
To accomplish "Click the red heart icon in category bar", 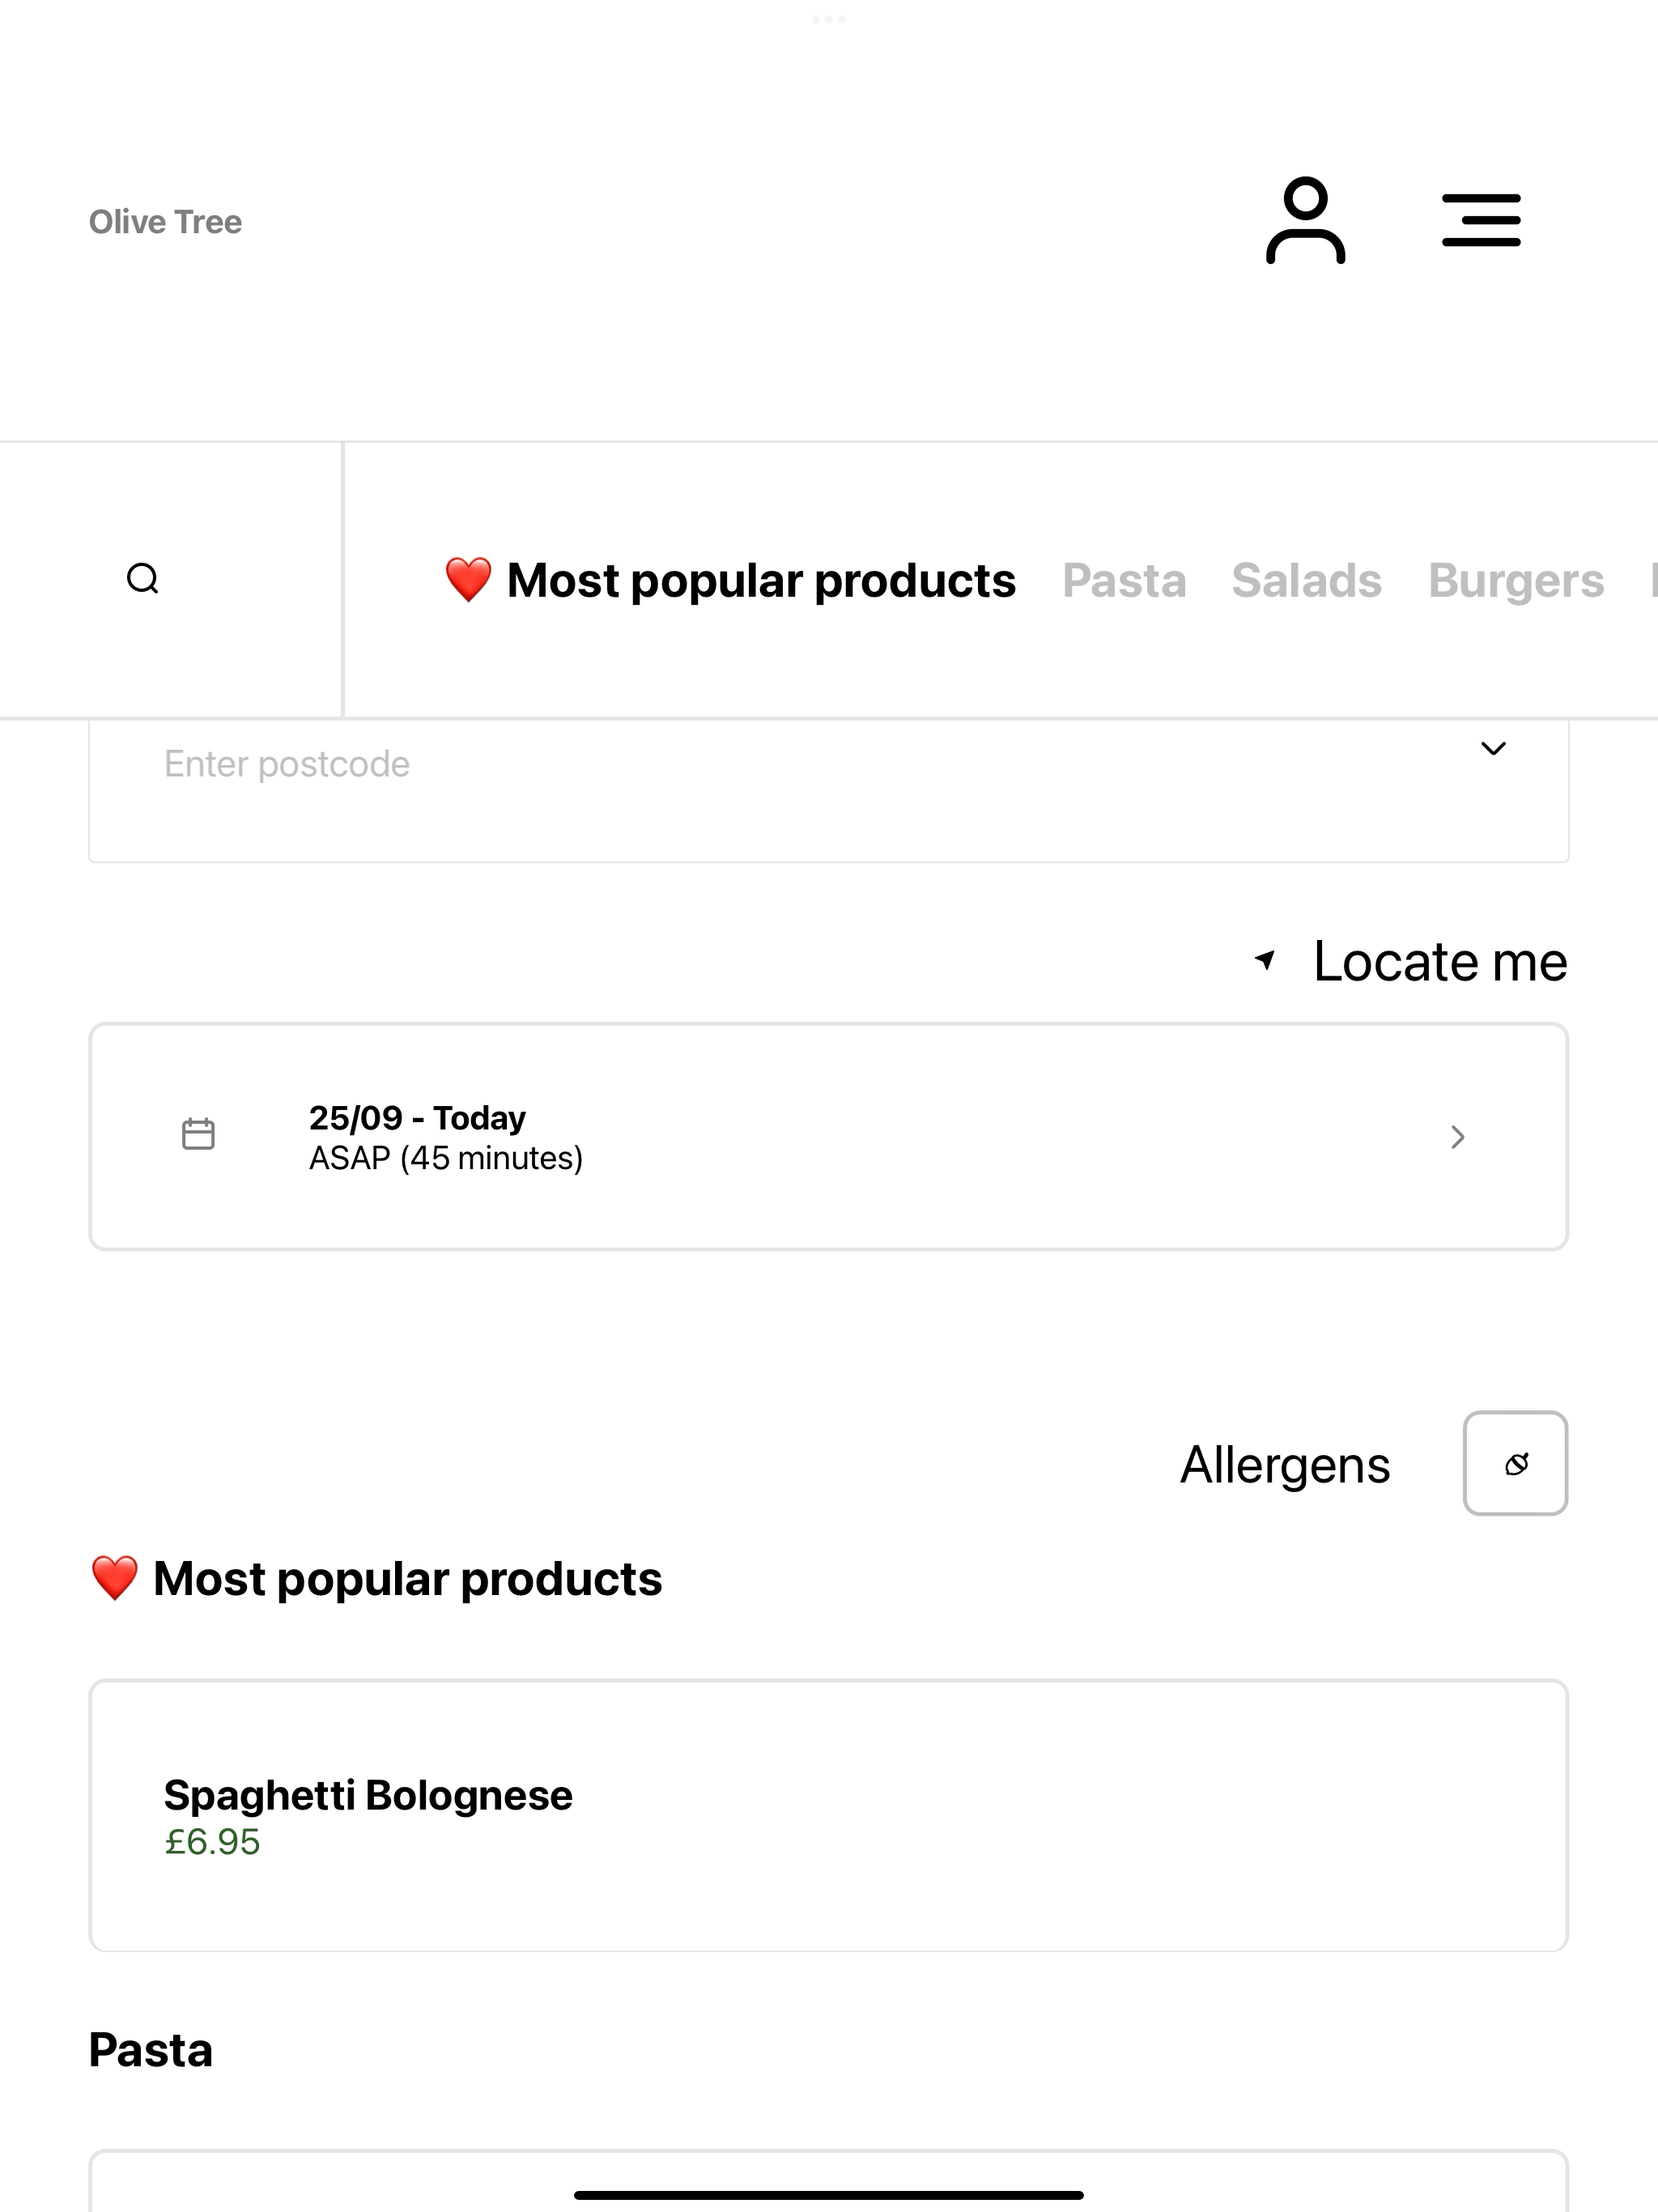I will (x=468, y=580).
